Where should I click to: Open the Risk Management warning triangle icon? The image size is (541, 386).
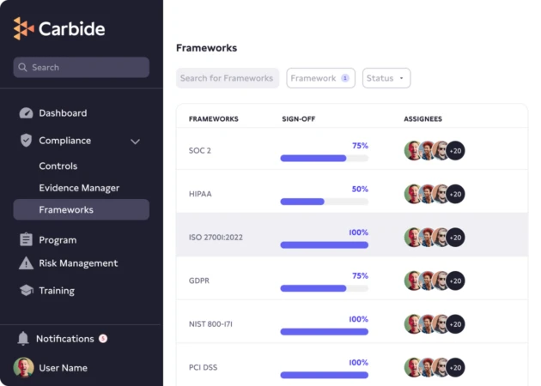pyautogui.click(x=26, y=263)
